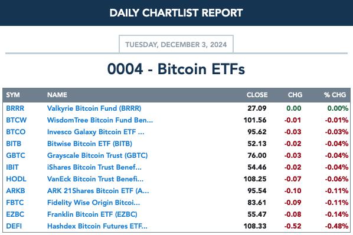Click the FBTC ticker symbol

tap(15, 203)
